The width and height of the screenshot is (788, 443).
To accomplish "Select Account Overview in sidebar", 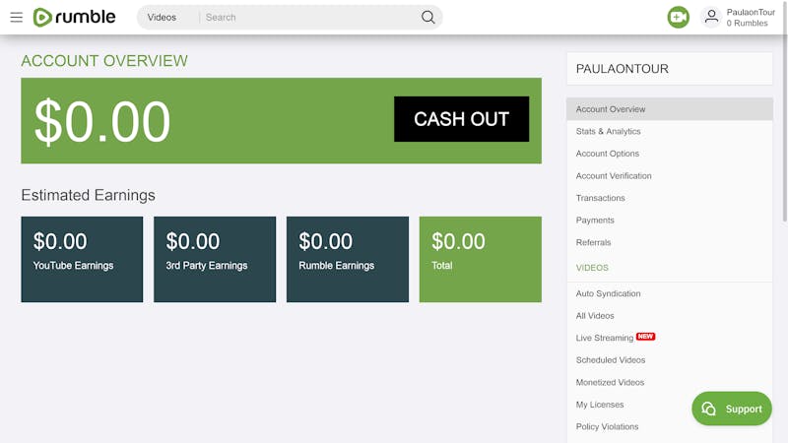I will click(x=670, y=109).
